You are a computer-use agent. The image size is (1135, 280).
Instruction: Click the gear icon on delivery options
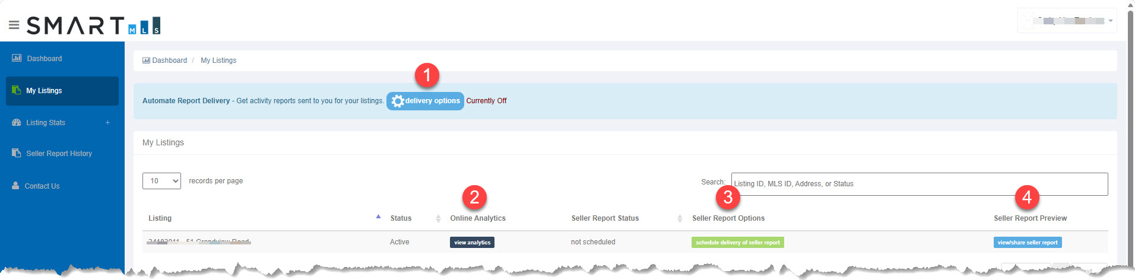click(x=398, y=101)
